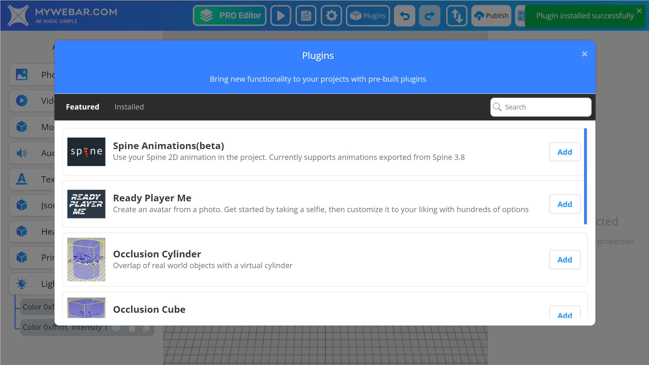
Task: Click the up-down arrows import/export icon
Action: click(x=457, y=16)
